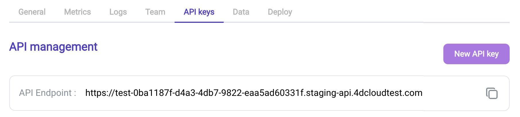Open the Data tab
The height and width of the screenshot is (117, 520).
click(x=241, y=12)
